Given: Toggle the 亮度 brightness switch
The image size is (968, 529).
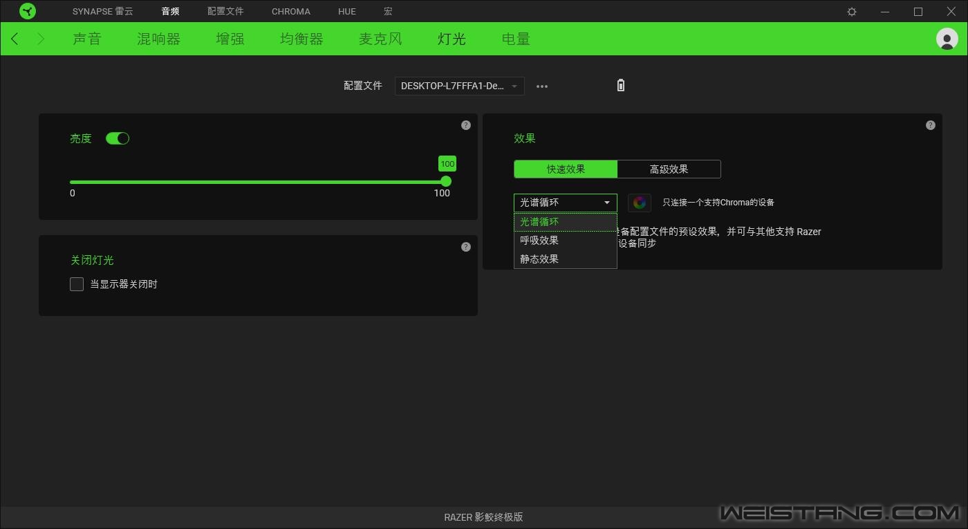Looking at the screenshot, I should click(118, 138).
